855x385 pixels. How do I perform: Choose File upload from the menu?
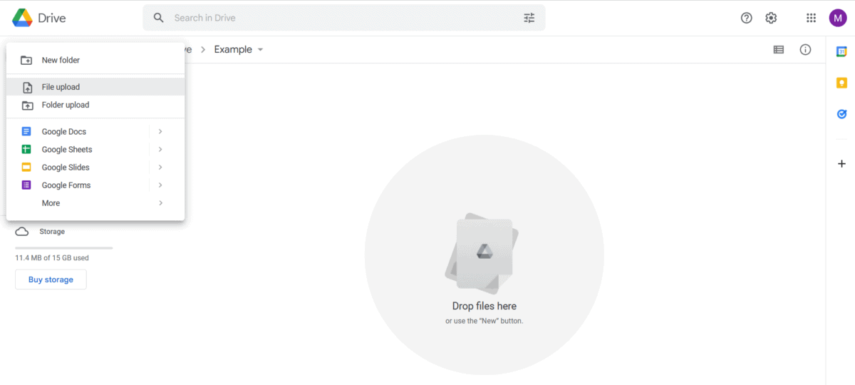tap(95, 87)
